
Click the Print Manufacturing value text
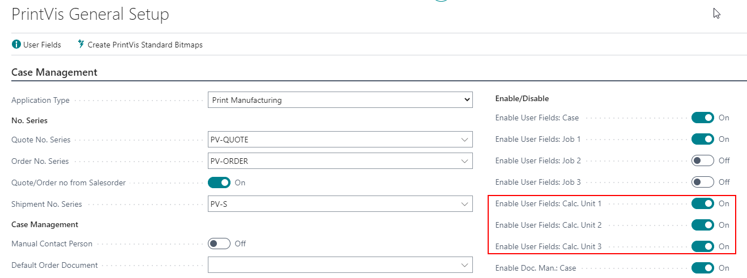247,100
